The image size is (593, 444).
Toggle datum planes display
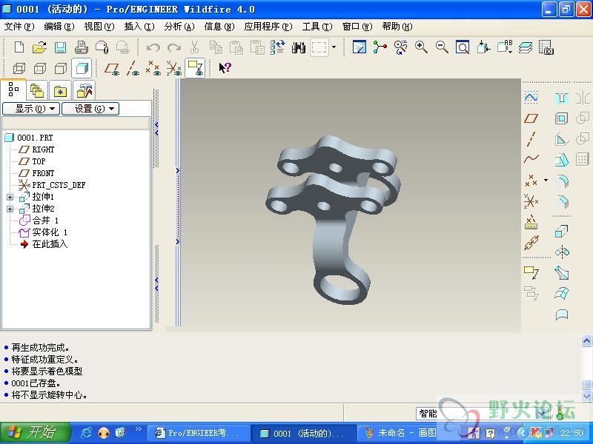pos(112,68)
